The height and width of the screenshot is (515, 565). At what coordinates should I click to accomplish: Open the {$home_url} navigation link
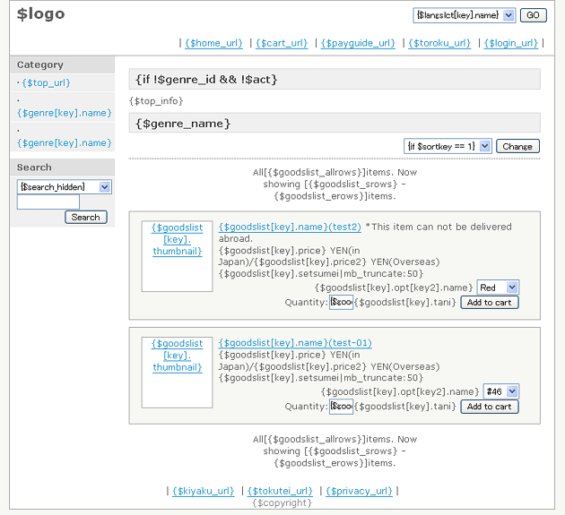[x=215, y=43]
